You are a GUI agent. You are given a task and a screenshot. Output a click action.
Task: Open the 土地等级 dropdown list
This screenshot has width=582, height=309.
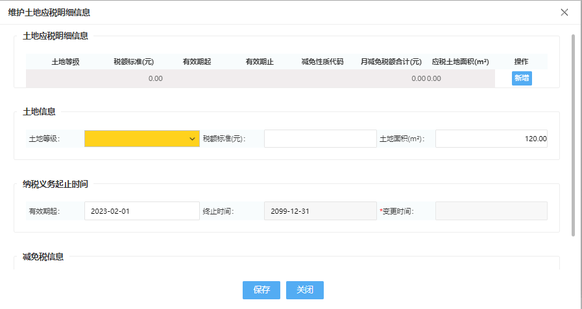(x=142, y=139)
